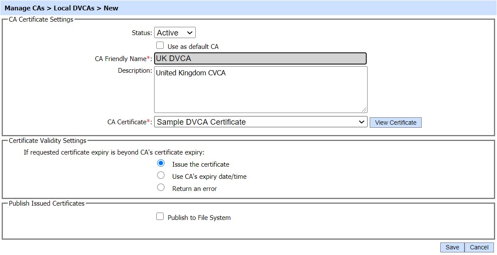Open the Status dropdown set to Active

(174, 33)
